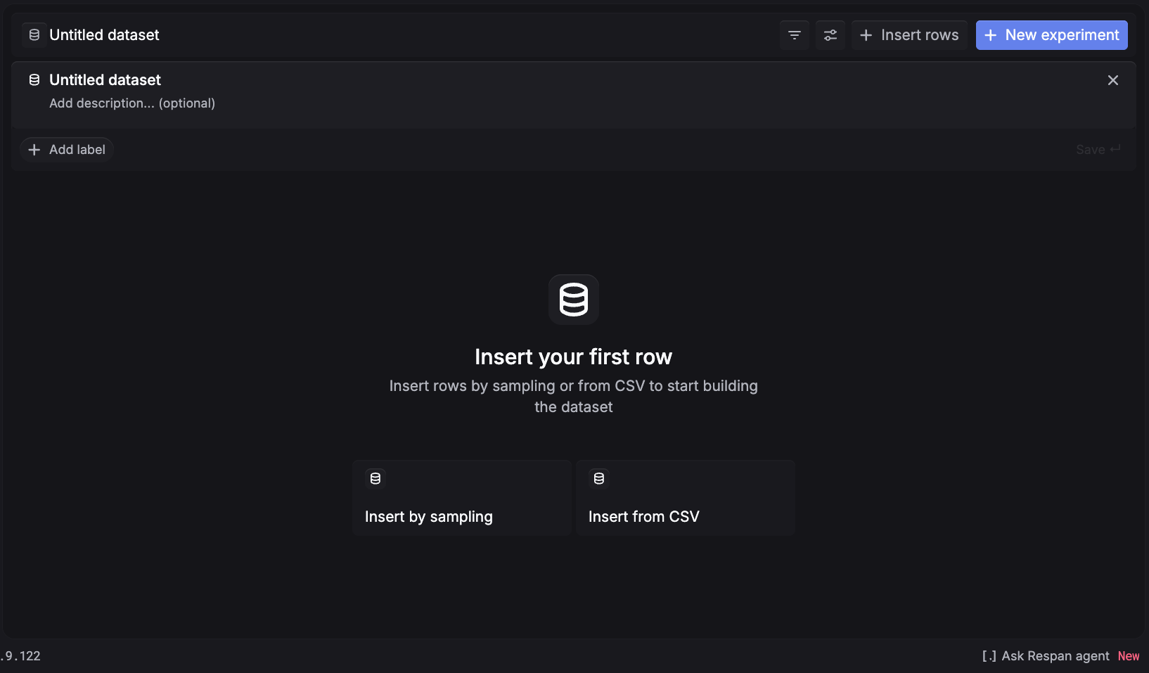This screenshot has width=1149, height=673.
Task: Close the dataset details panel
Action: point(1113,80)
